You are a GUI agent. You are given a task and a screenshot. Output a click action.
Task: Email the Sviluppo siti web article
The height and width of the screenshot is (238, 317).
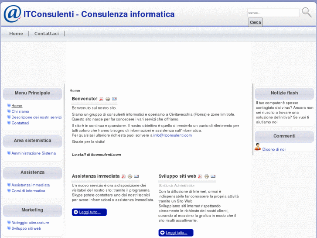(213, 176)
